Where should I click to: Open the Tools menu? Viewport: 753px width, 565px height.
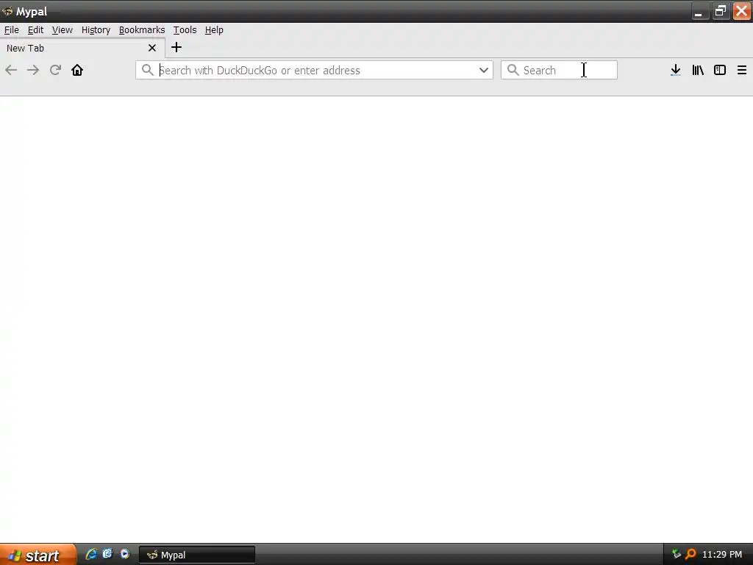pyautogui.click(x=185, y=29)
